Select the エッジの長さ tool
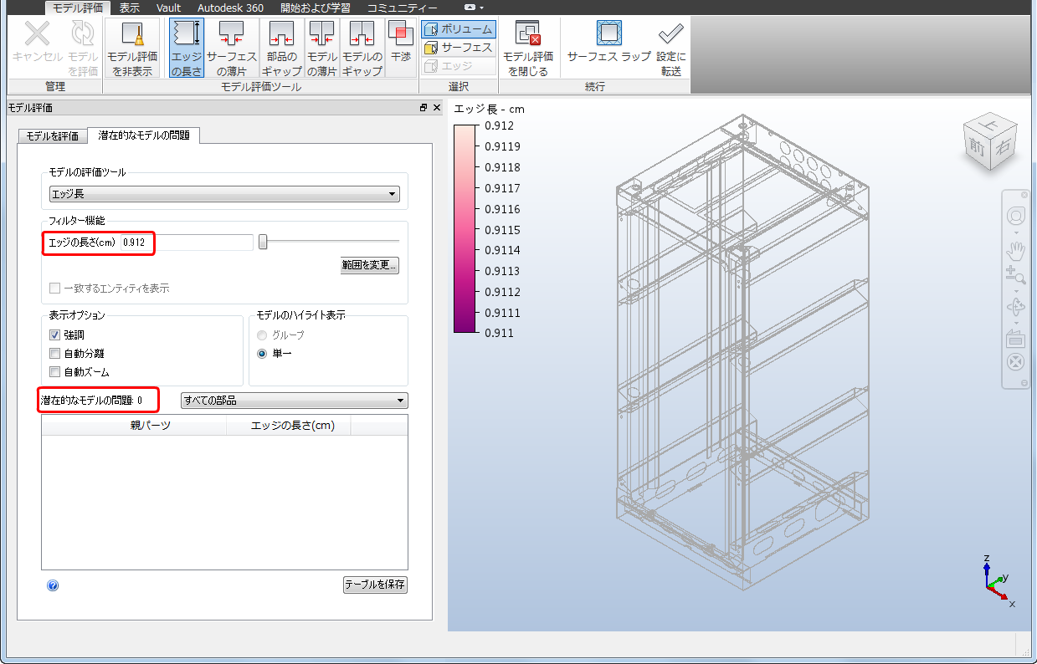 (x=187, y=49)
